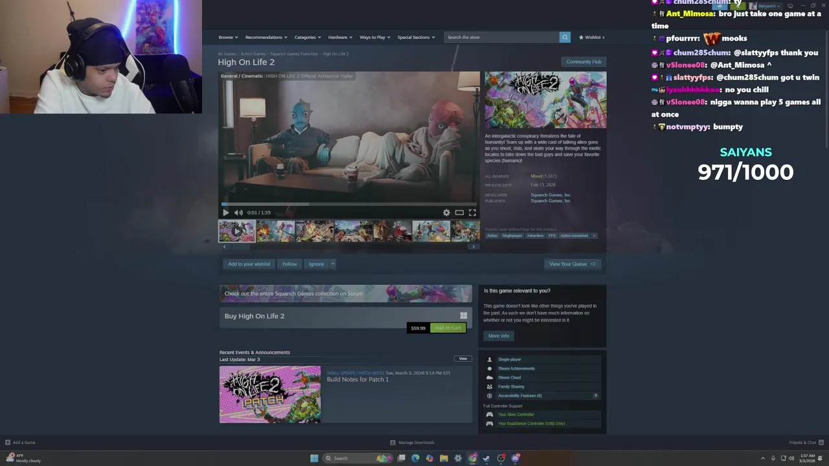This screenshot has height=466, width=829.
Task: Follow High On Life 2
Action: click(290, 264)
